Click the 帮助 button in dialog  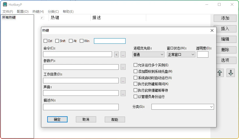click(x=115, y=120)
